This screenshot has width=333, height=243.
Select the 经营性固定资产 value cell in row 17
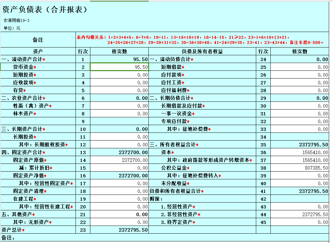point(119,183)
